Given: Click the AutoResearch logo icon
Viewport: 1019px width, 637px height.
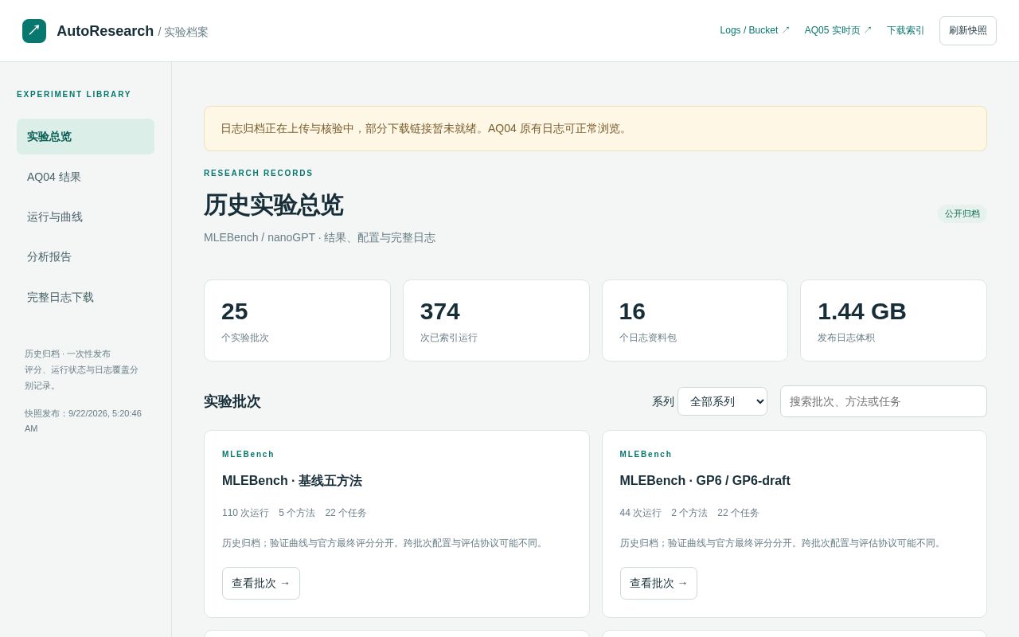Looking at the screenshot, I should point(34,31).
